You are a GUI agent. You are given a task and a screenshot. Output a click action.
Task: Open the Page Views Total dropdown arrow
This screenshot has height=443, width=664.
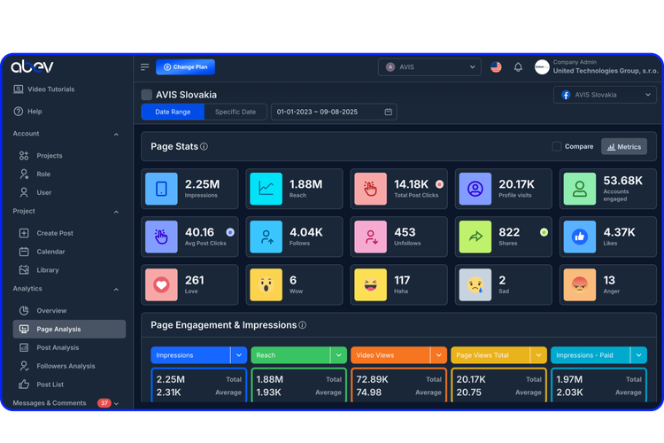[538, 355]
